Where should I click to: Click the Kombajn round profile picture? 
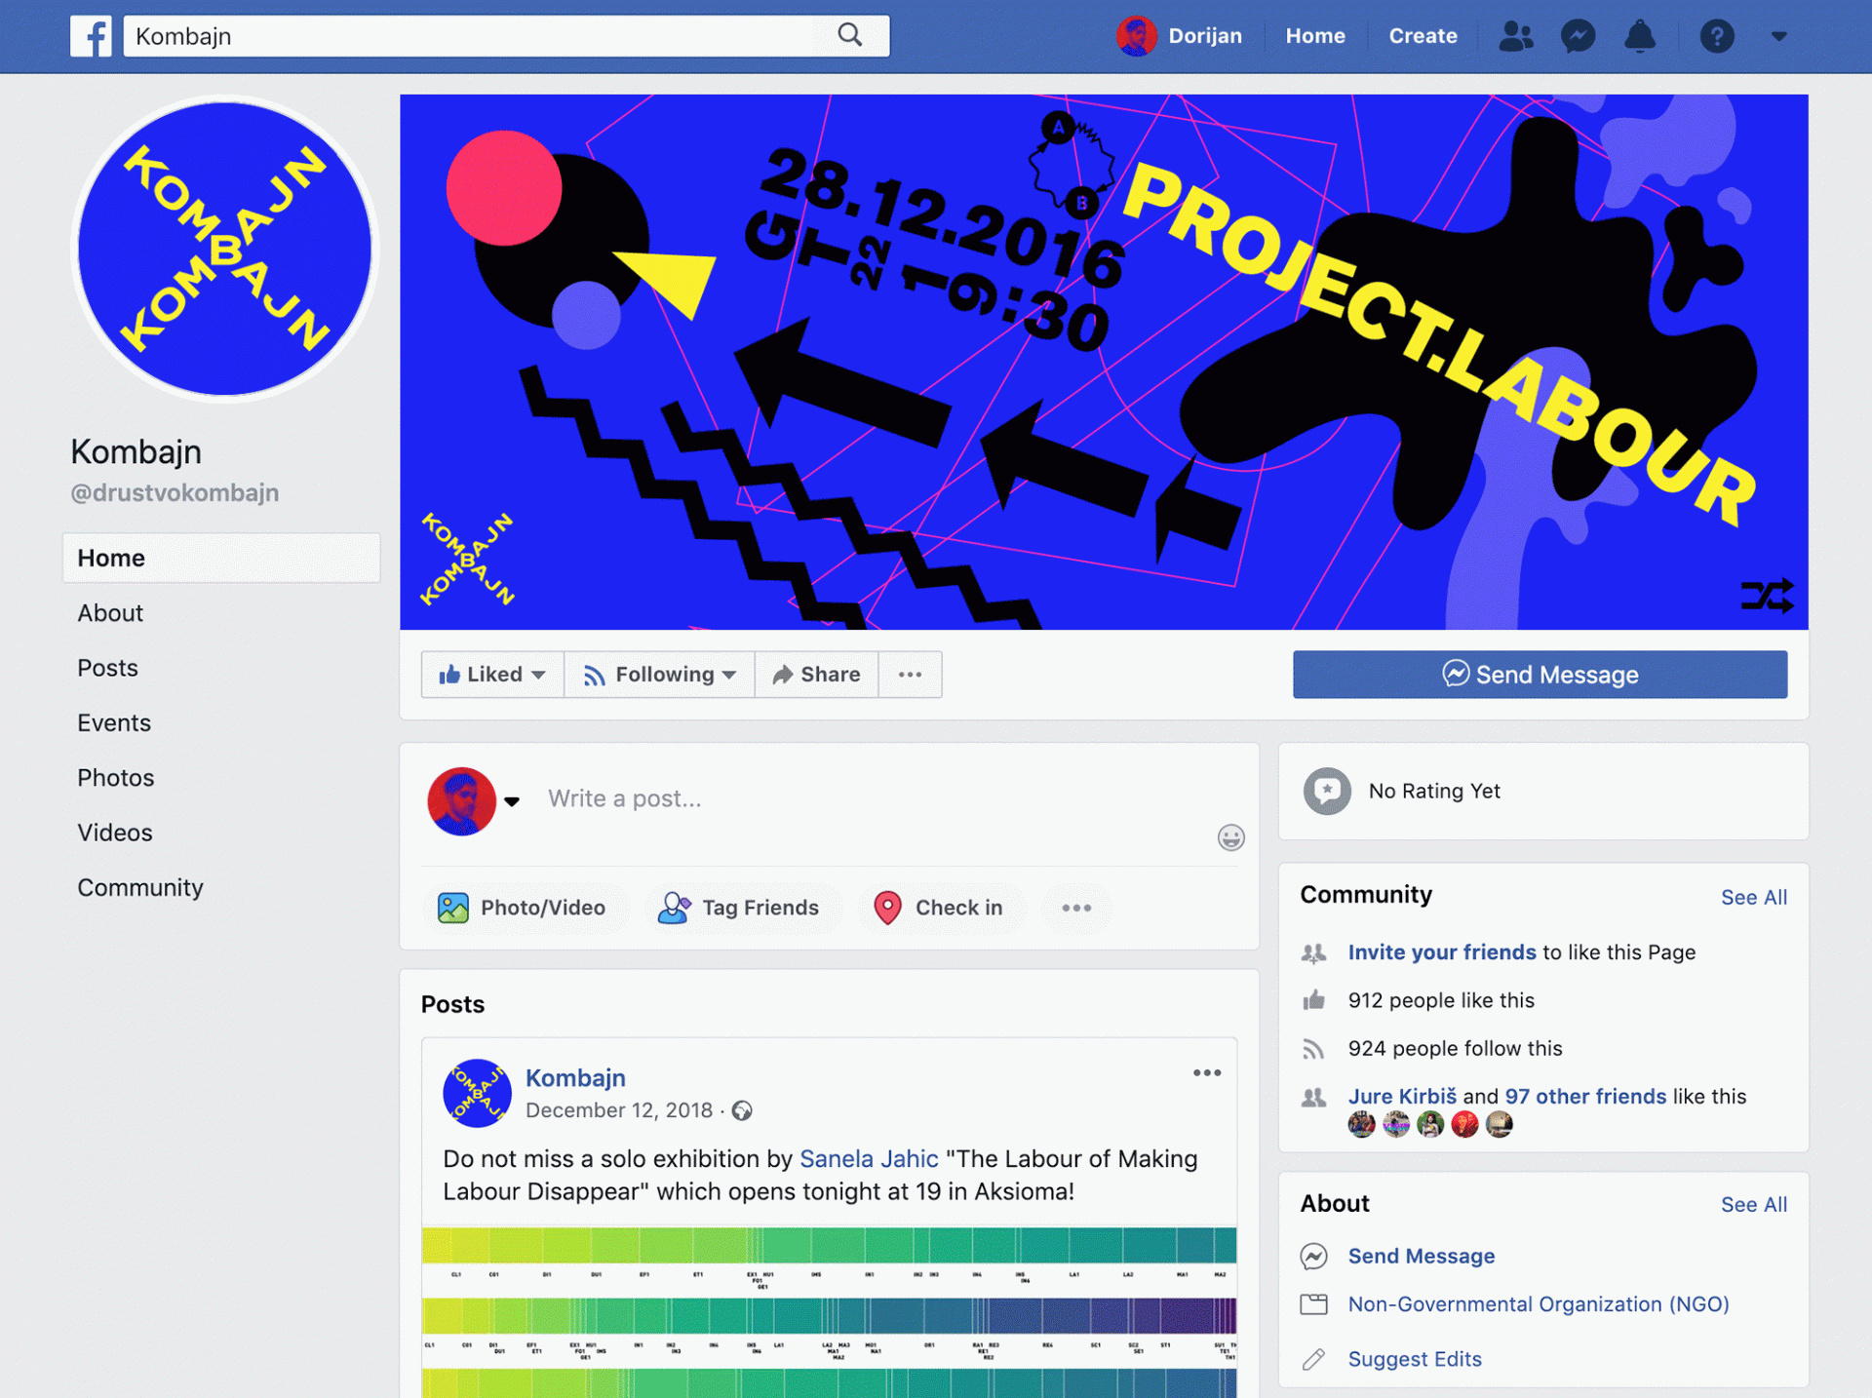click(x=224, y=249)
